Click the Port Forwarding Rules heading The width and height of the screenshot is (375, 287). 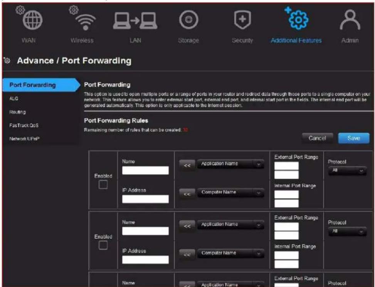(x=116, y=120)
